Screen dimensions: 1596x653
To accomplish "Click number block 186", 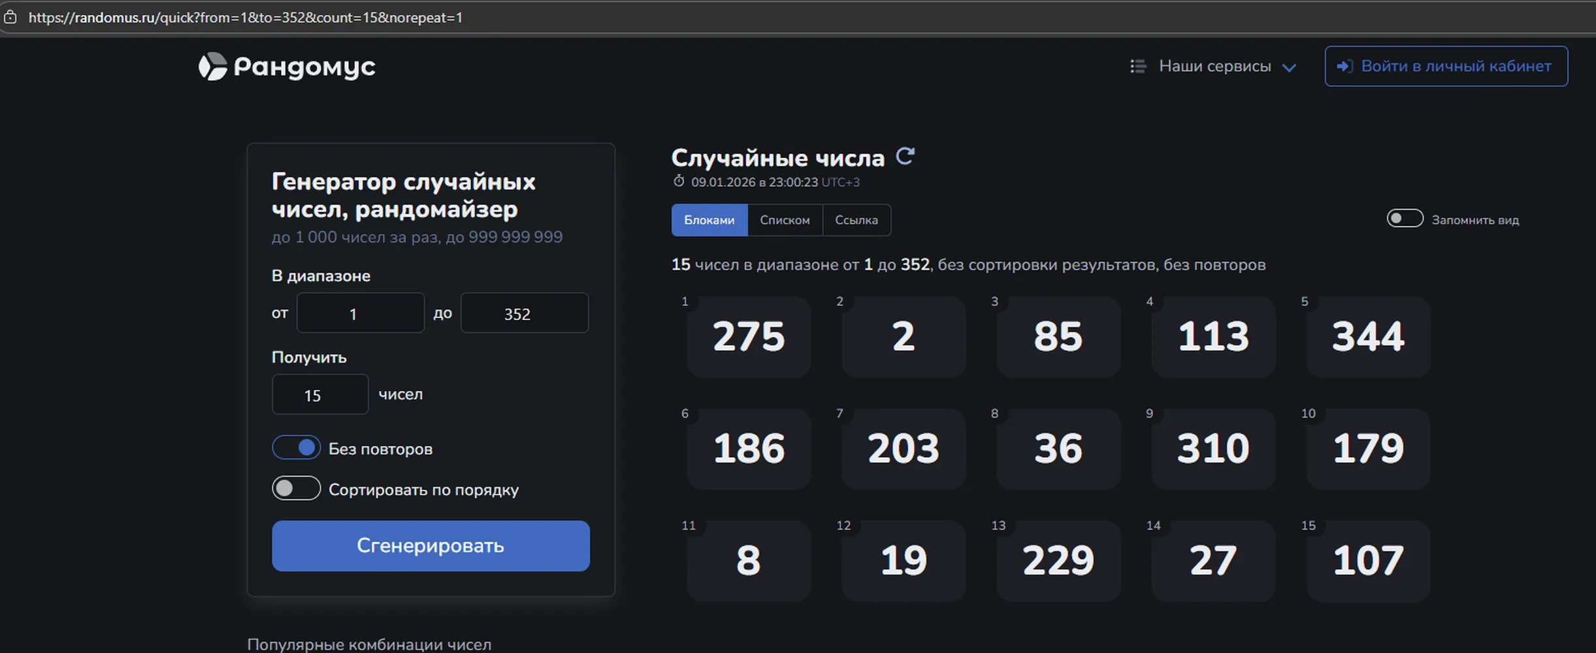I will click(749, 449).
